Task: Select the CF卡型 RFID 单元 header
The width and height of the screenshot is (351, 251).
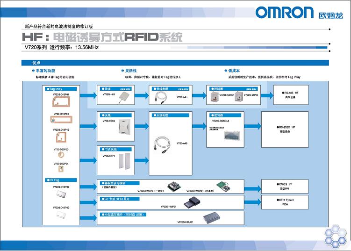Action: [120, 199]
